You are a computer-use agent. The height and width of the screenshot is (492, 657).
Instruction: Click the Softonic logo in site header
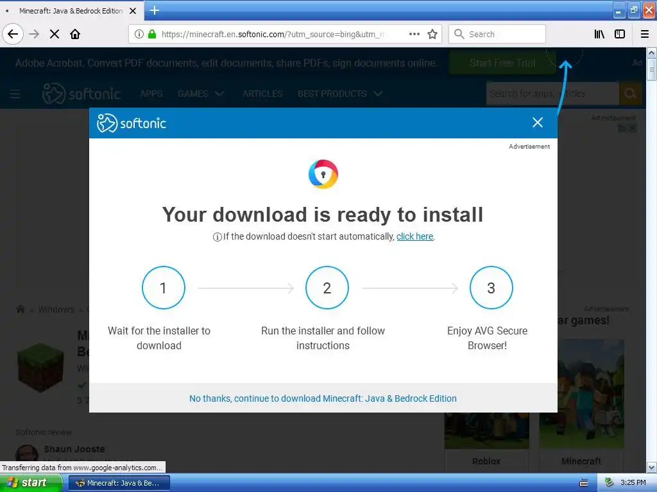(x=82, y=94)
